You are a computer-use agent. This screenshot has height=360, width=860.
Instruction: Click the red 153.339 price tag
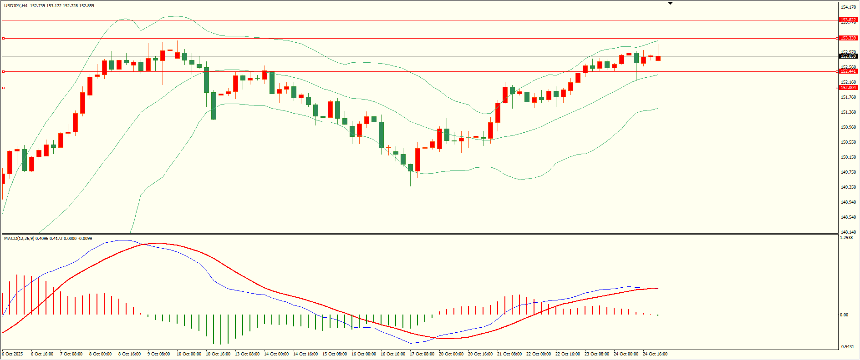[x=848, y=38]
